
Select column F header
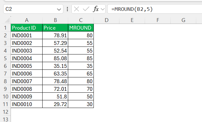(x=158, y=20)
